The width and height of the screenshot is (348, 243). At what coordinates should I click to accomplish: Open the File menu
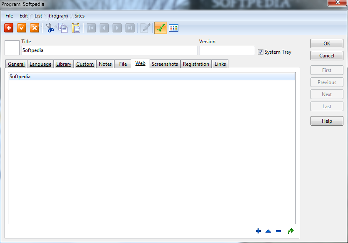click(9, 16)
